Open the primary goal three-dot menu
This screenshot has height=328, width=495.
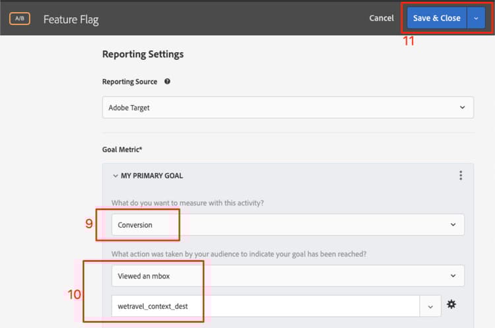[x=460, y=176]
